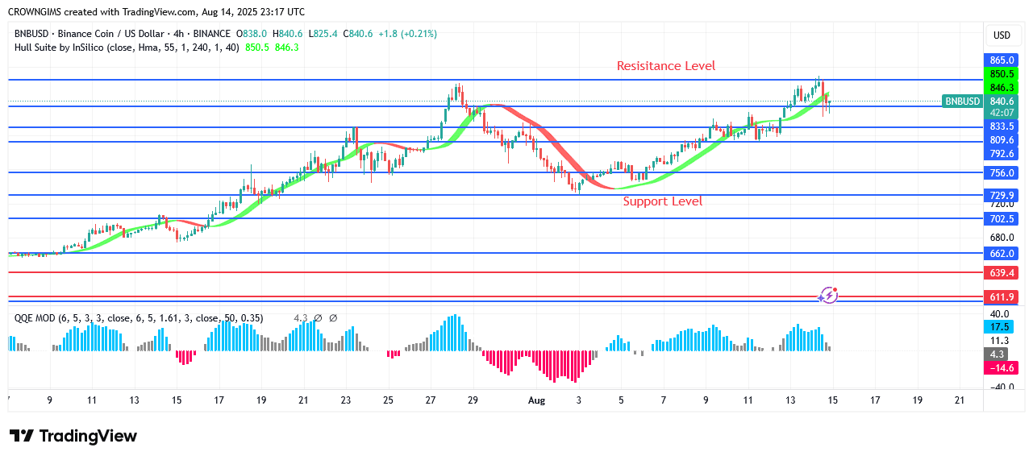Click the green 850.5 price axis label

[x=1001, y=73]
